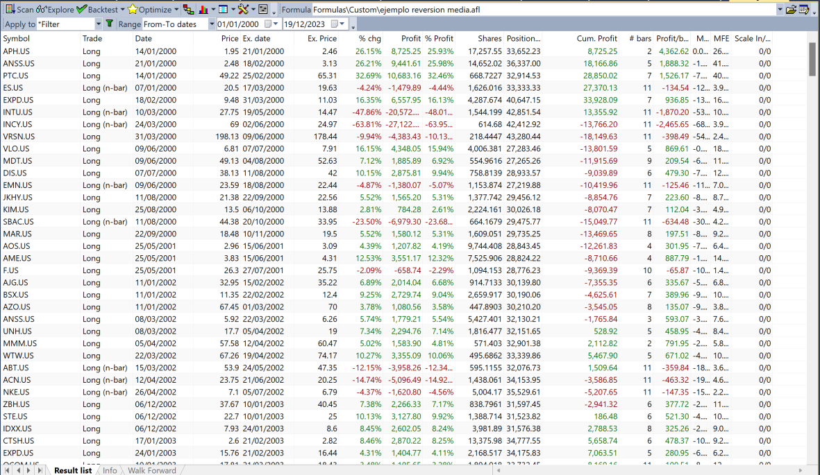
Task: Switch to the Walk Forward tab
Action: 151,470
